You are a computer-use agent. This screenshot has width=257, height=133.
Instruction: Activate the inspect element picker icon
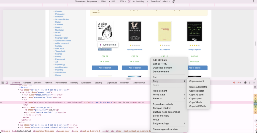[3, 83]
